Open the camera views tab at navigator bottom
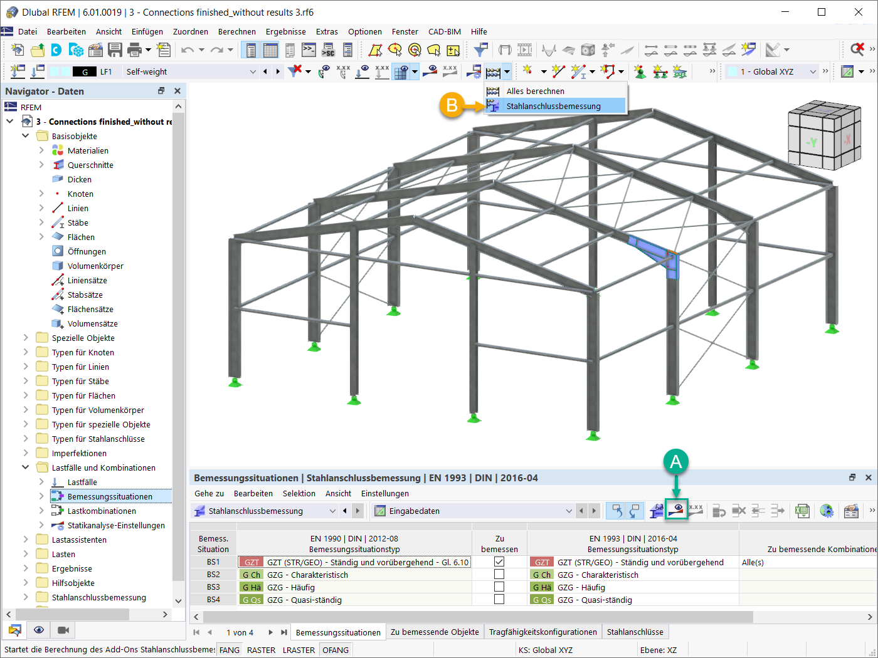This screenshot has width=878, height=658. click(x=63, y=630)
